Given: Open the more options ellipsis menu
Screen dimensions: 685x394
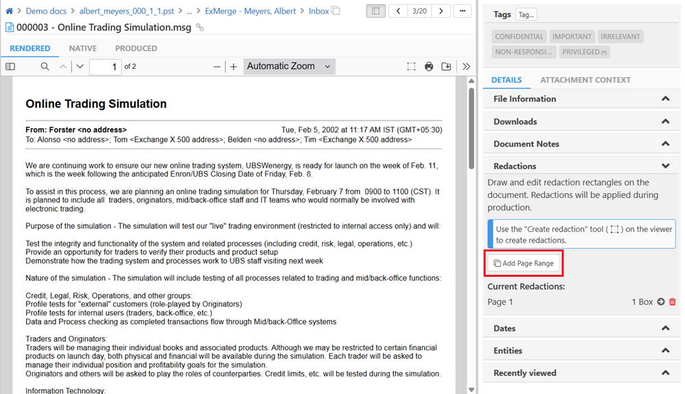Looking at the screenshot, I should (462, 11).
